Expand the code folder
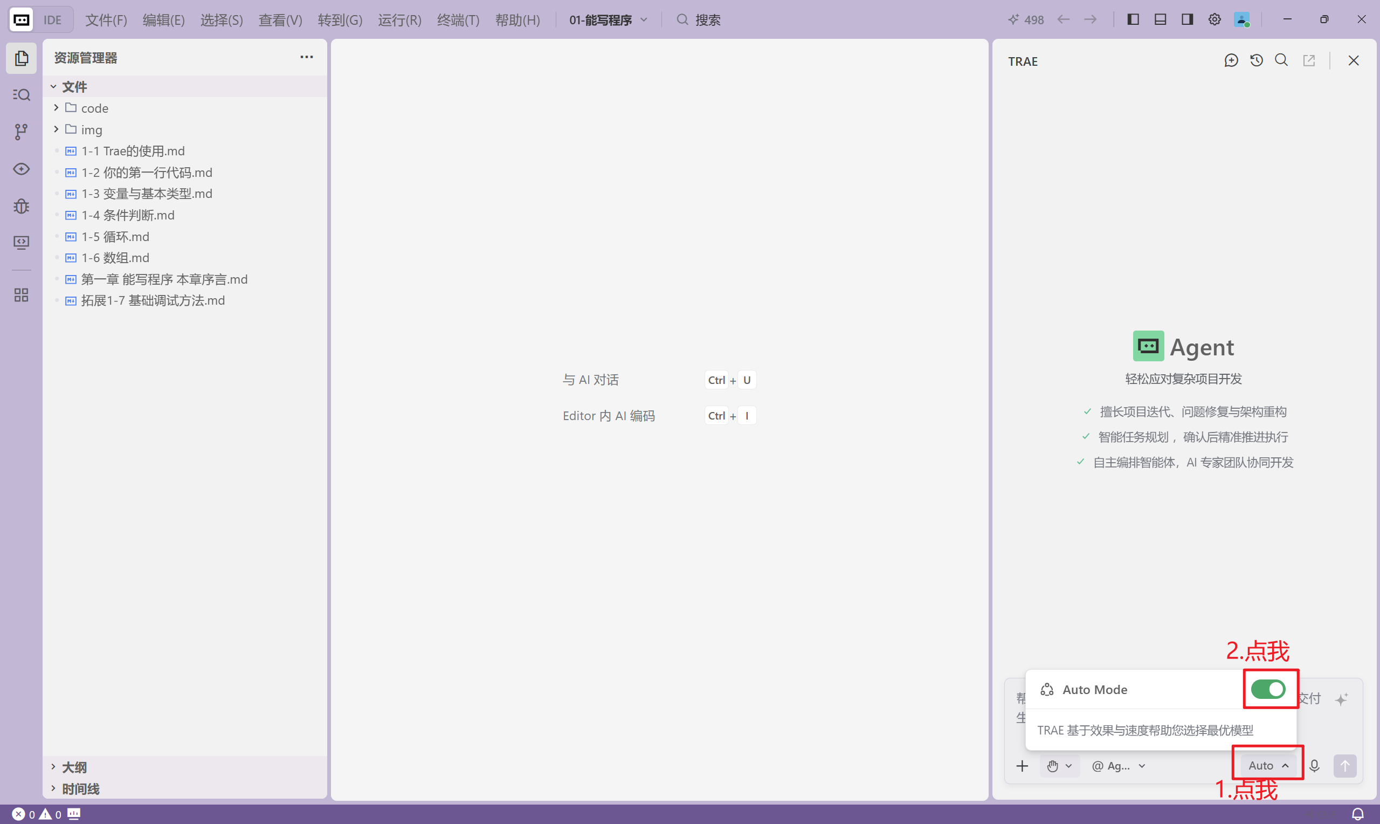 click(185, 108)
